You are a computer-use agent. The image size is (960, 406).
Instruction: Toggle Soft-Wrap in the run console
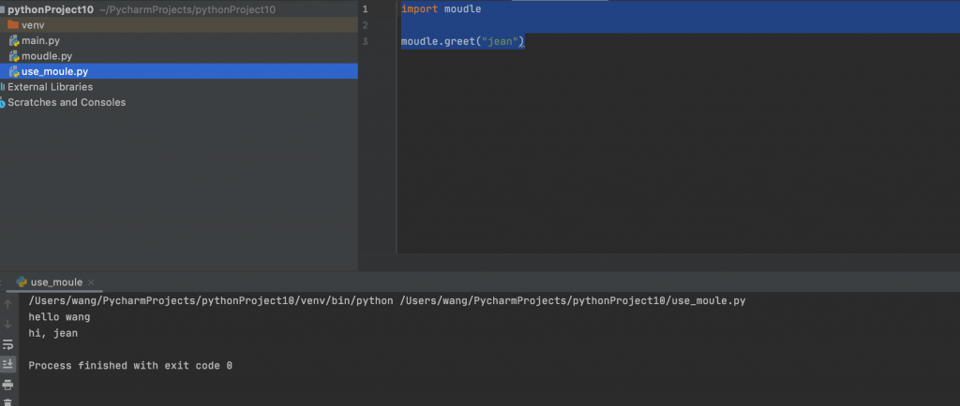[7, 344]
